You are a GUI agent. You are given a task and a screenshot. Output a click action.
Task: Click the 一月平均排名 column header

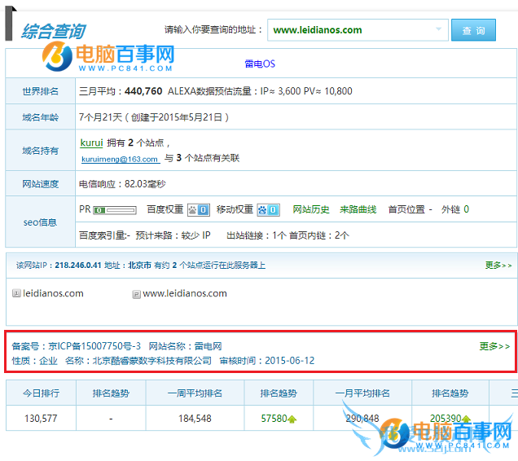tap(362, 393)
